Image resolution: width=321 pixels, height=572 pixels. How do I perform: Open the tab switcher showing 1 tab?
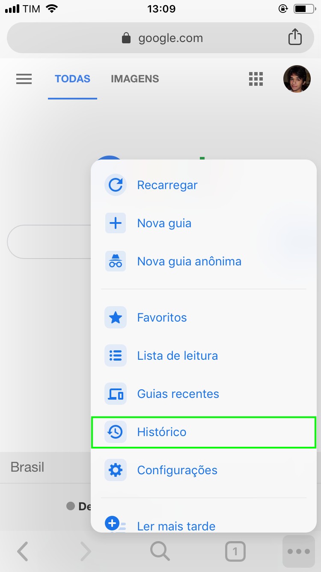(235, 551)
